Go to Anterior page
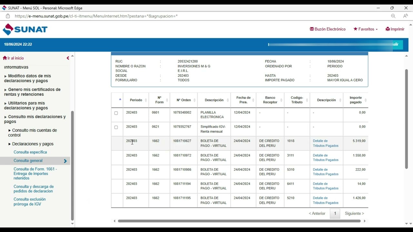This screenshot has height=232, width=413. click(x=317, y=213)
